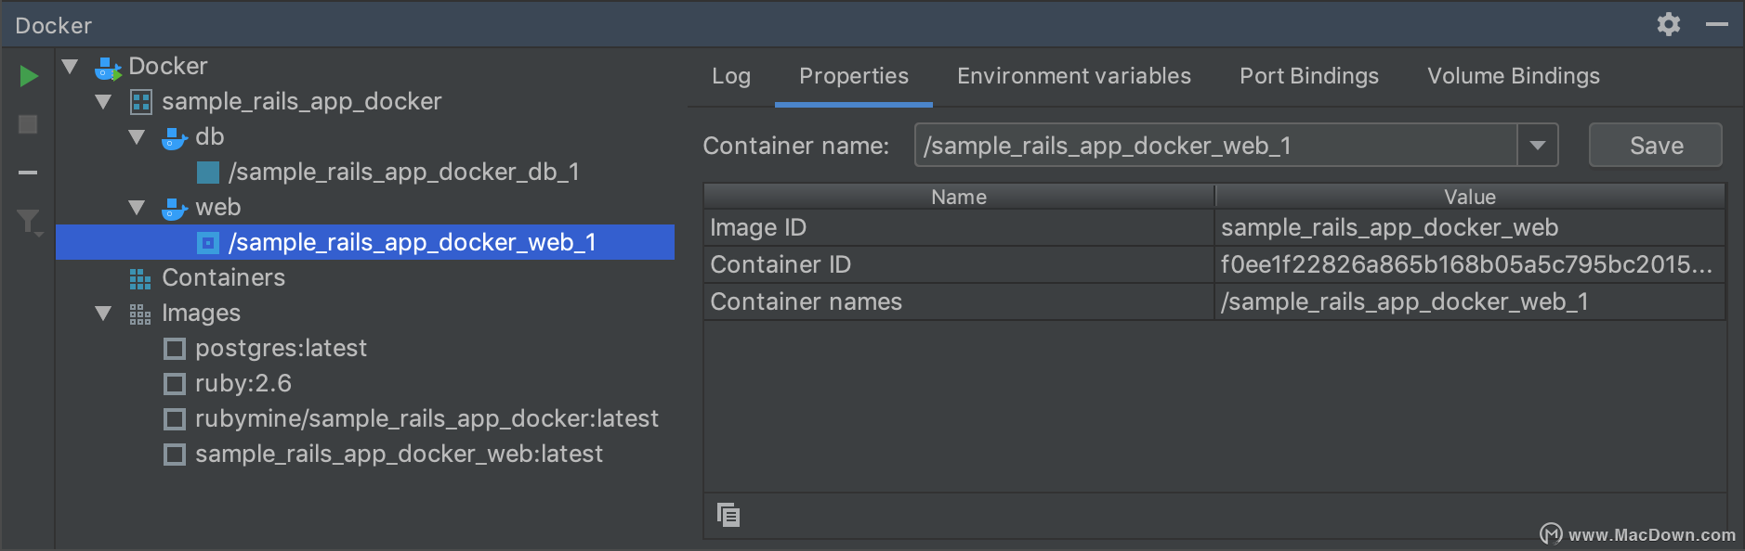This screenshot has width=1745, height=551.
Task: Click the minus remove icon in left toolbar
Action: coord(28,173)
